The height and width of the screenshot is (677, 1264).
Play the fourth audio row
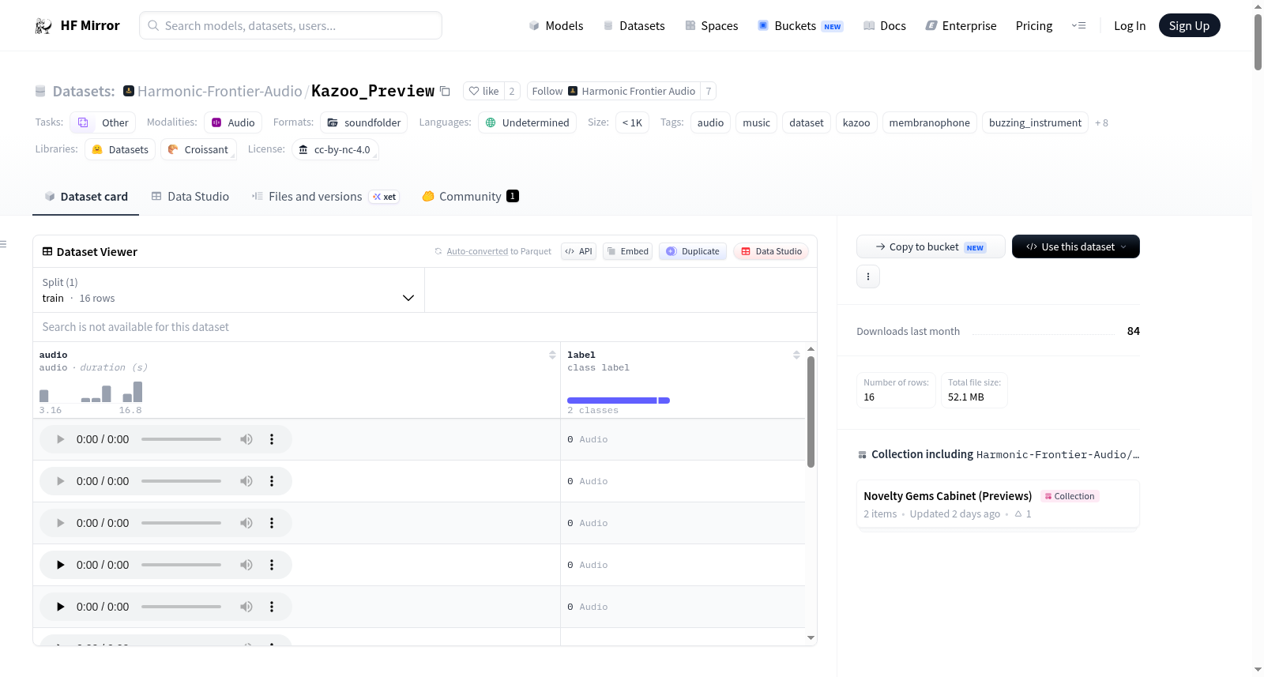coord(61,565)
